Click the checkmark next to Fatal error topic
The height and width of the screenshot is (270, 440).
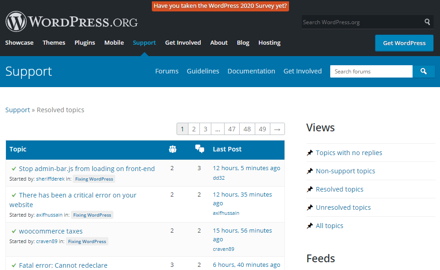pos(14,265)
